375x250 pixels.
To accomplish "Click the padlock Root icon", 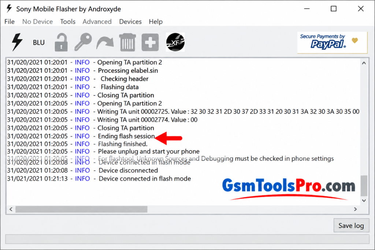I will point(61,42).
